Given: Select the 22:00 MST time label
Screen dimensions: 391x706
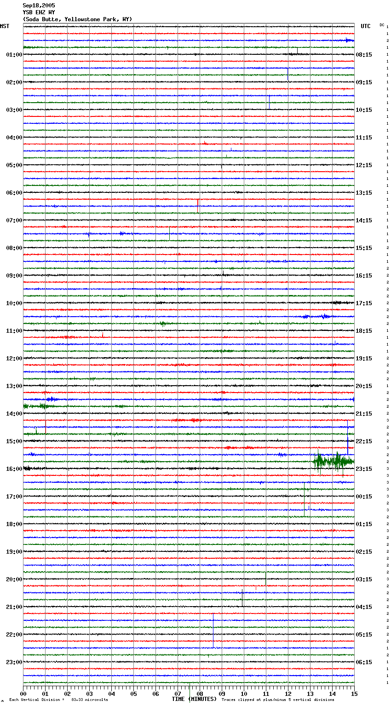Looking at the screenshot, I should pyautogui.click(x=14, y=635).
